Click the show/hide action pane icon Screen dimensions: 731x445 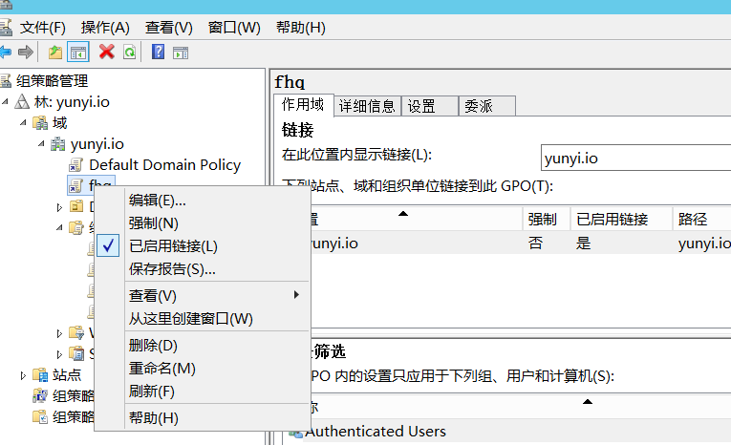[x=180, y=52]
